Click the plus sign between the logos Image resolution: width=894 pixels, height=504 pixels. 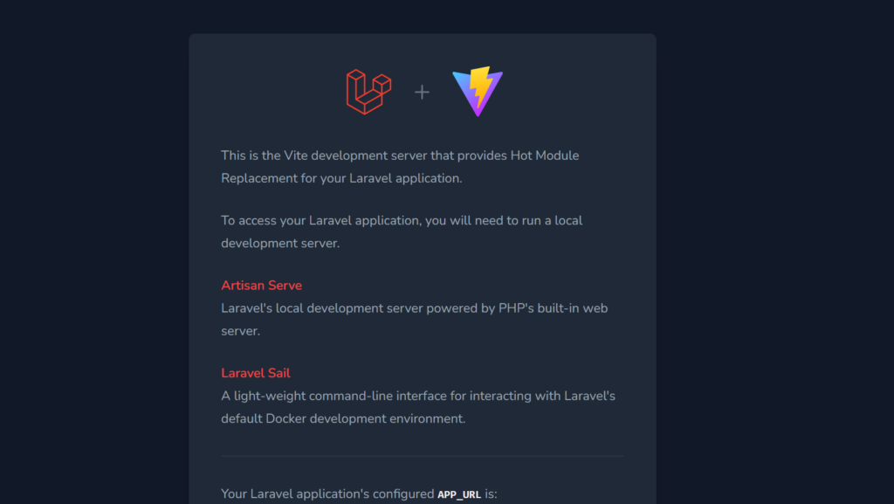[x=422, y=92]
